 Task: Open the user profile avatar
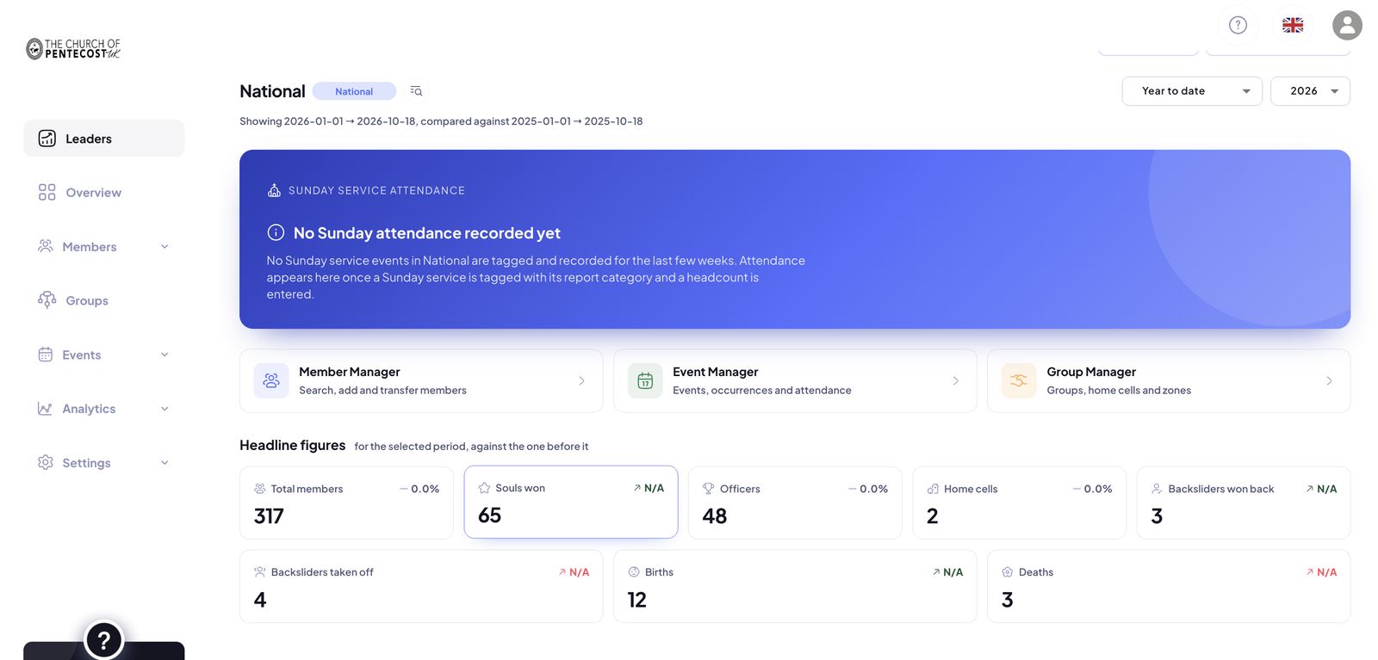[1347, 25]
